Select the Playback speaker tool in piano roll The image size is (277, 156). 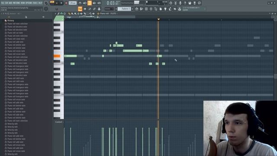pyautogui.click(x=93, y=13)
